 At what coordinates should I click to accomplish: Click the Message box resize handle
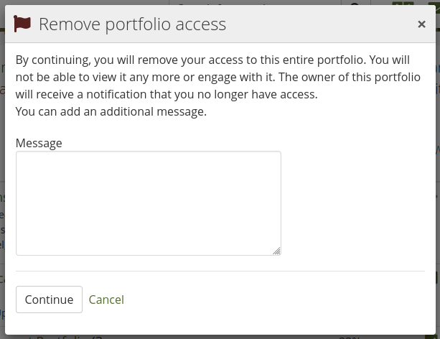276,251
